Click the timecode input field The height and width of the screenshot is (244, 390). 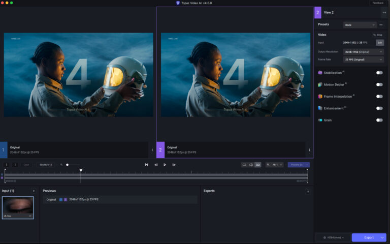tap(46, 165)
